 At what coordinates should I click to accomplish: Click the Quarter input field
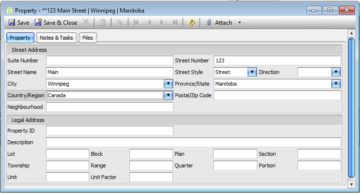tap(235, 165)
